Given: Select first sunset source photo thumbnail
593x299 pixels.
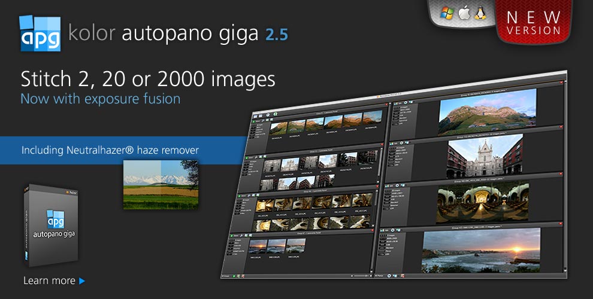Looking at the screenshot, I should pyautogui.click(x=258, y=246).
